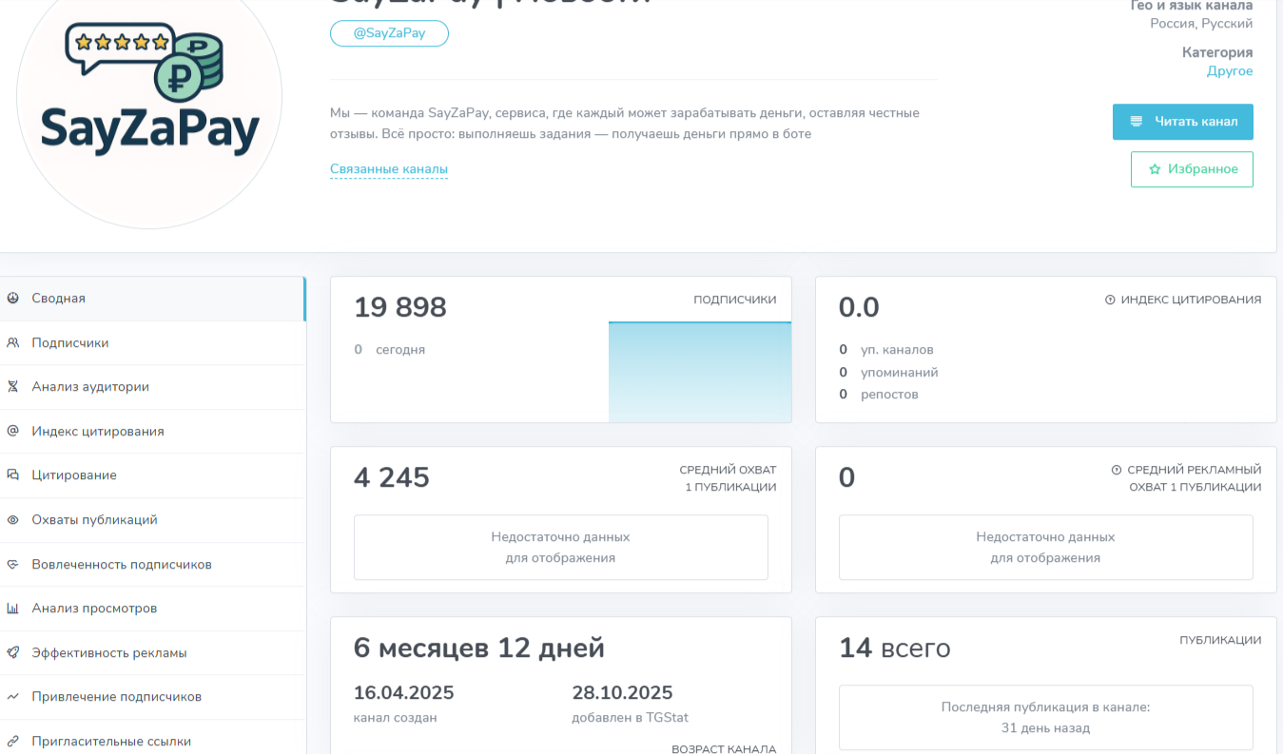The height and width of the screenshot is (754, 1283).
Task: Select Пригласительные ссылки in sidebar
Action: [111, 742]
